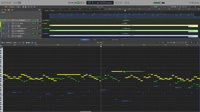Open the Loop Browser button at top right
The width and height of the screenshot is (200, 112).
tap(195, 3)
